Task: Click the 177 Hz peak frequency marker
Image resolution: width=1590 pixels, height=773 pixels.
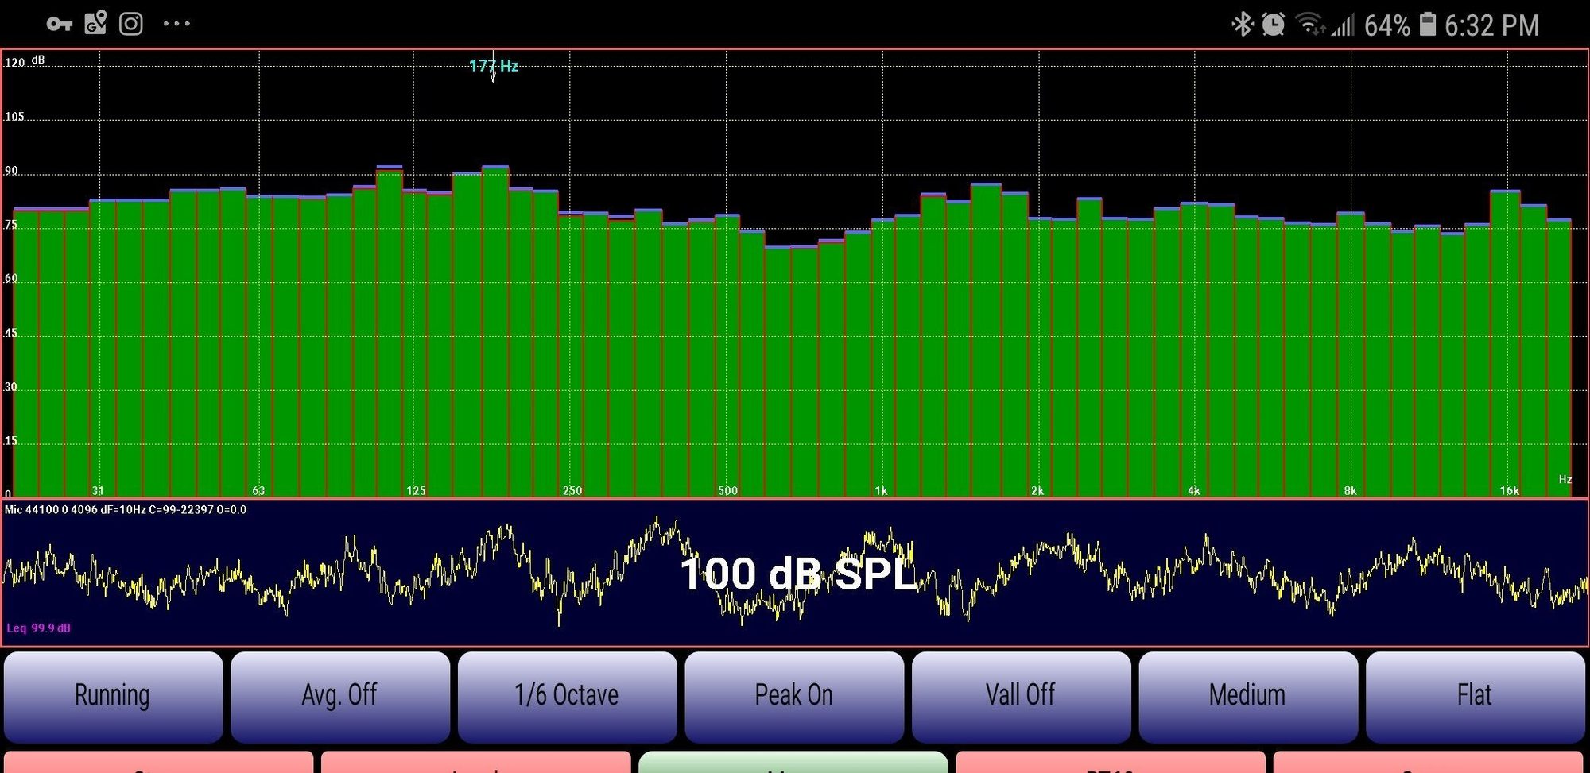Action: pyautogui.click(x=494, y=66)
